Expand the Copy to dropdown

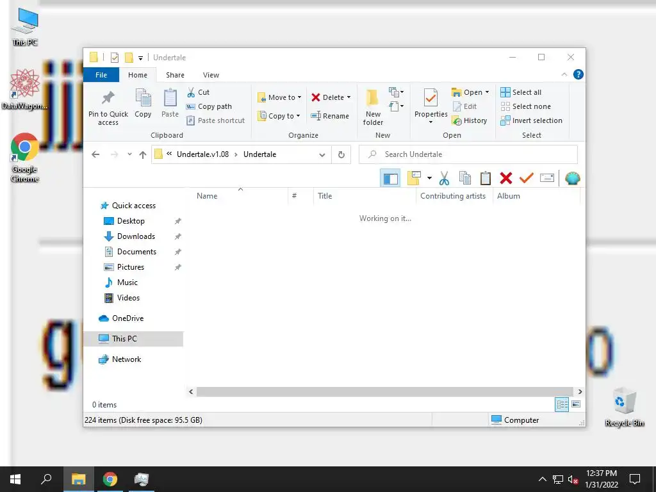click(298, 116)
